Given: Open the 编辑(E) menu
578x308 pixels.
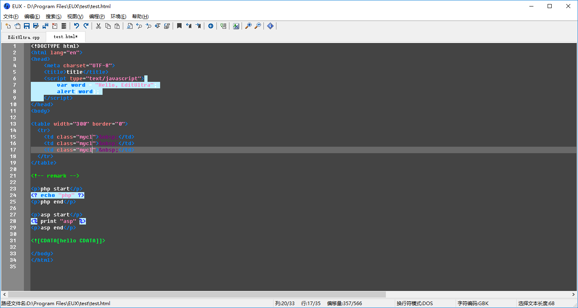Looking at the screenshot, I should 32,17.
